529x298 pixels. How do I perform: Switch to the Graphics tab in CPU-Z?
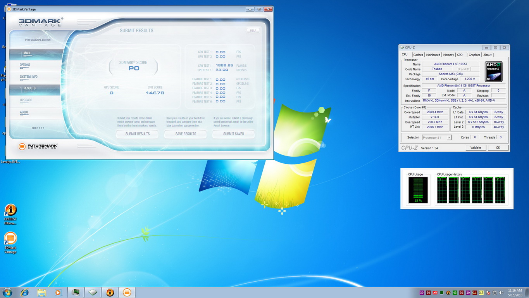click(x=474, y=55)
